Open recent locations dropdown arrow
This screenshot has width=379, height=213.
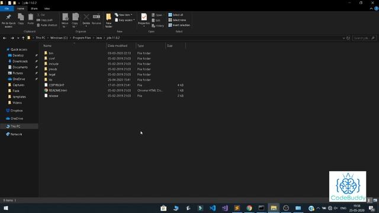(x=18, y=38)
